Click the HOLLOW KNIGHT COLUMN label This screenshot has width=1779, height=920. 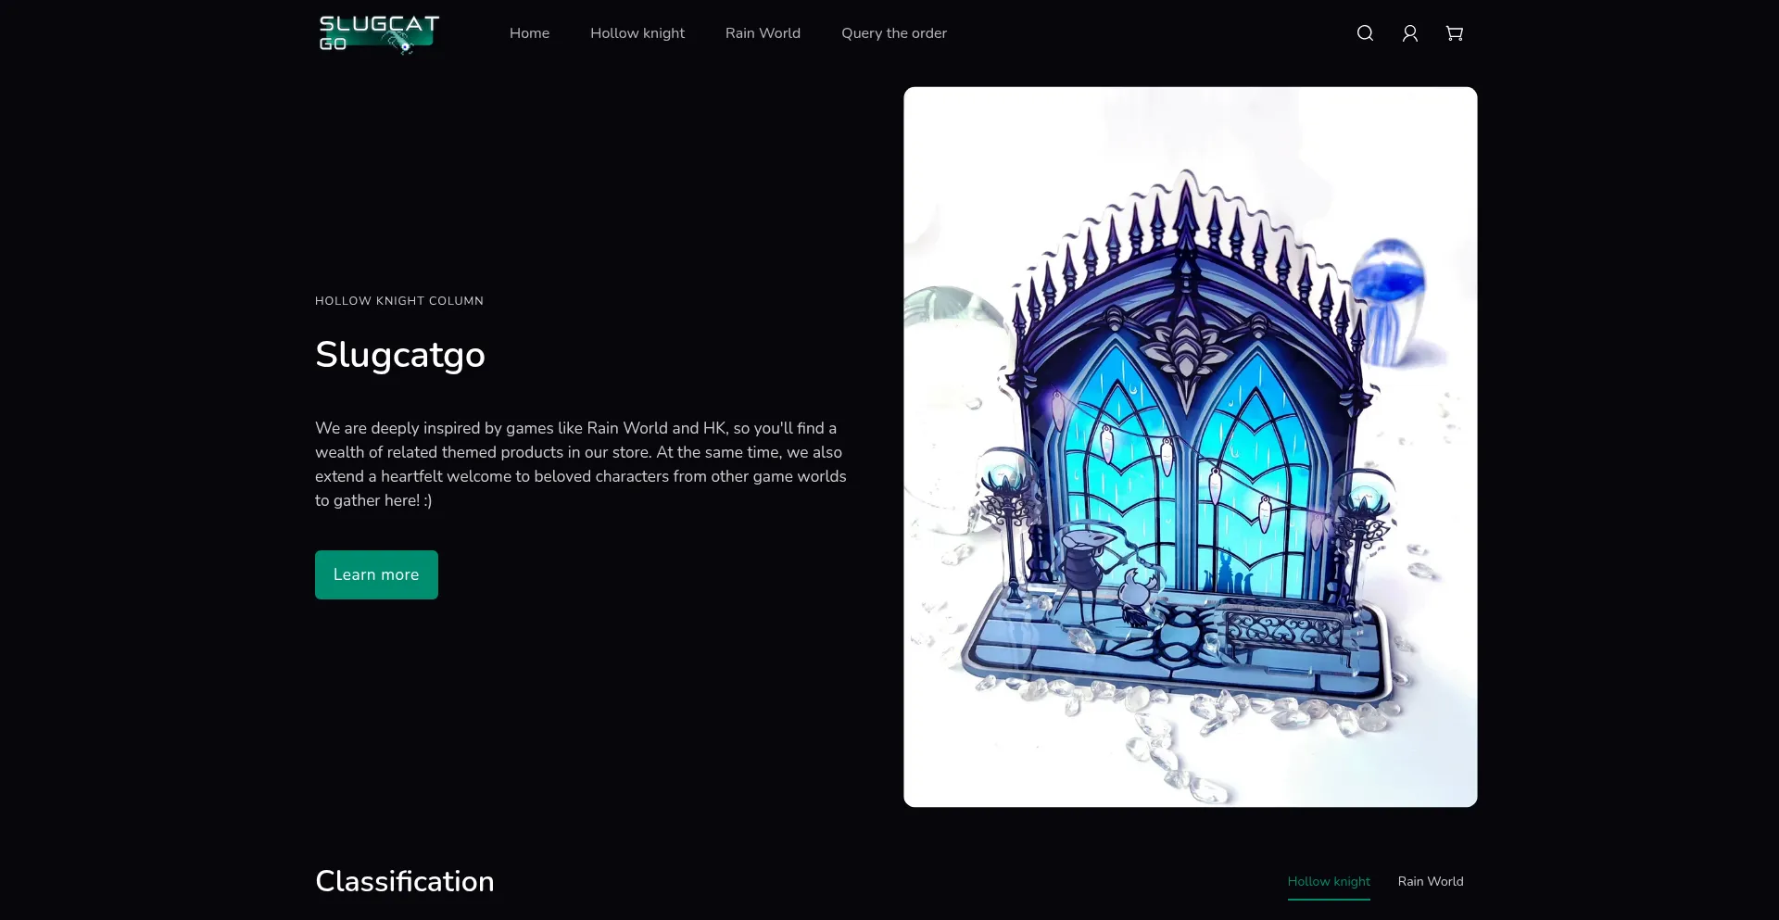398,301
